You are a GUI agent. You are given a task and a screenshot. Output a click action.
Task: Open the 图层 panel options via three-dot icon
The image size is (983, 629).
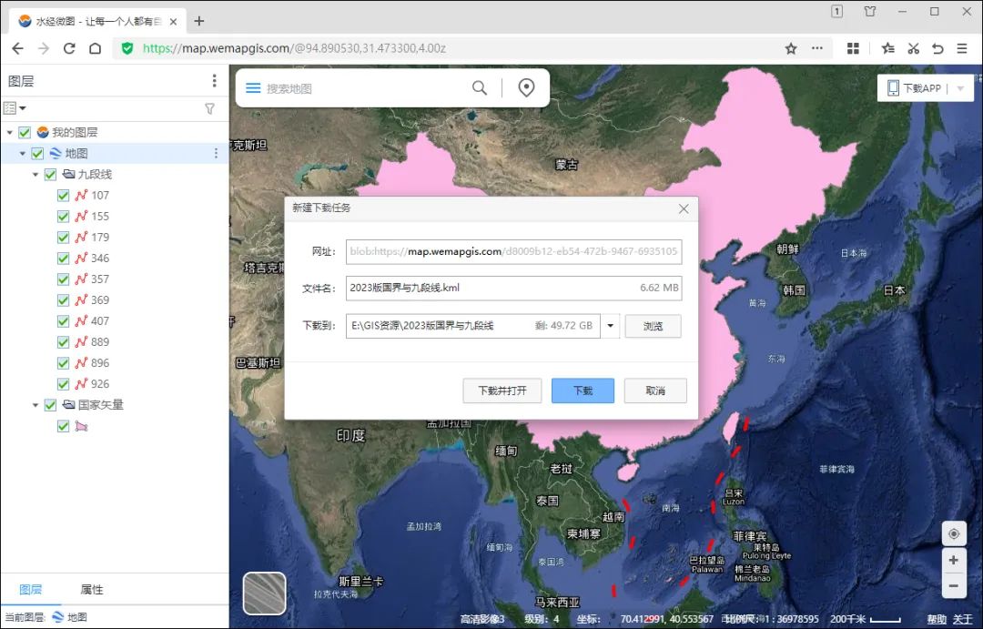[x=214, y=80]
